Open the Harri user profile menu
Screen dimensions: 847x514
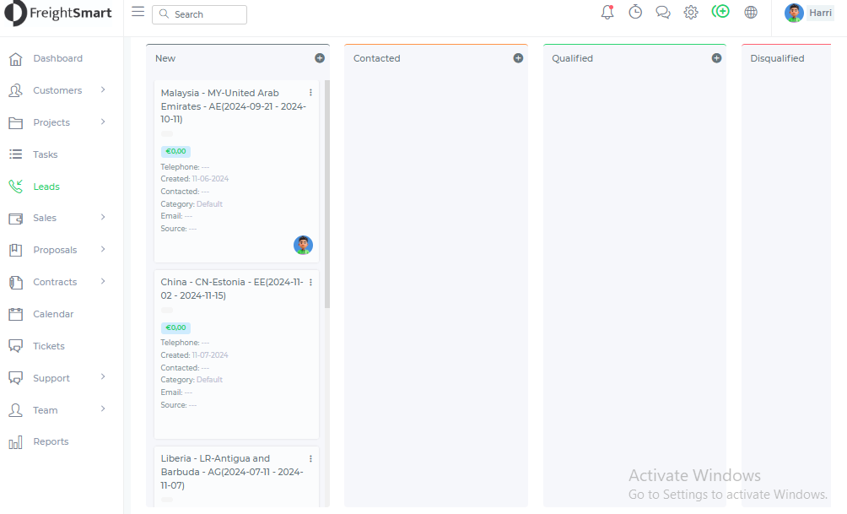click(x=809, y=13)
